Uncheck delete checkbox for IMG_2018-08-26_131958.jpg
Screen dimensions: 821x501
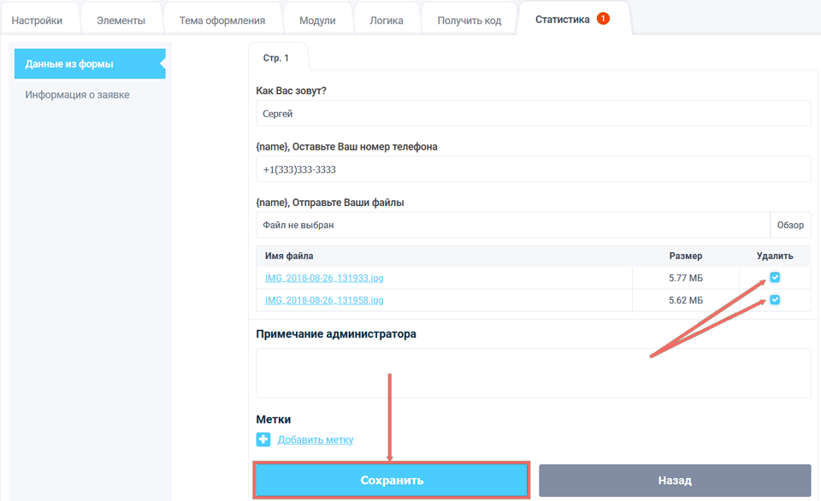point(774,299)
